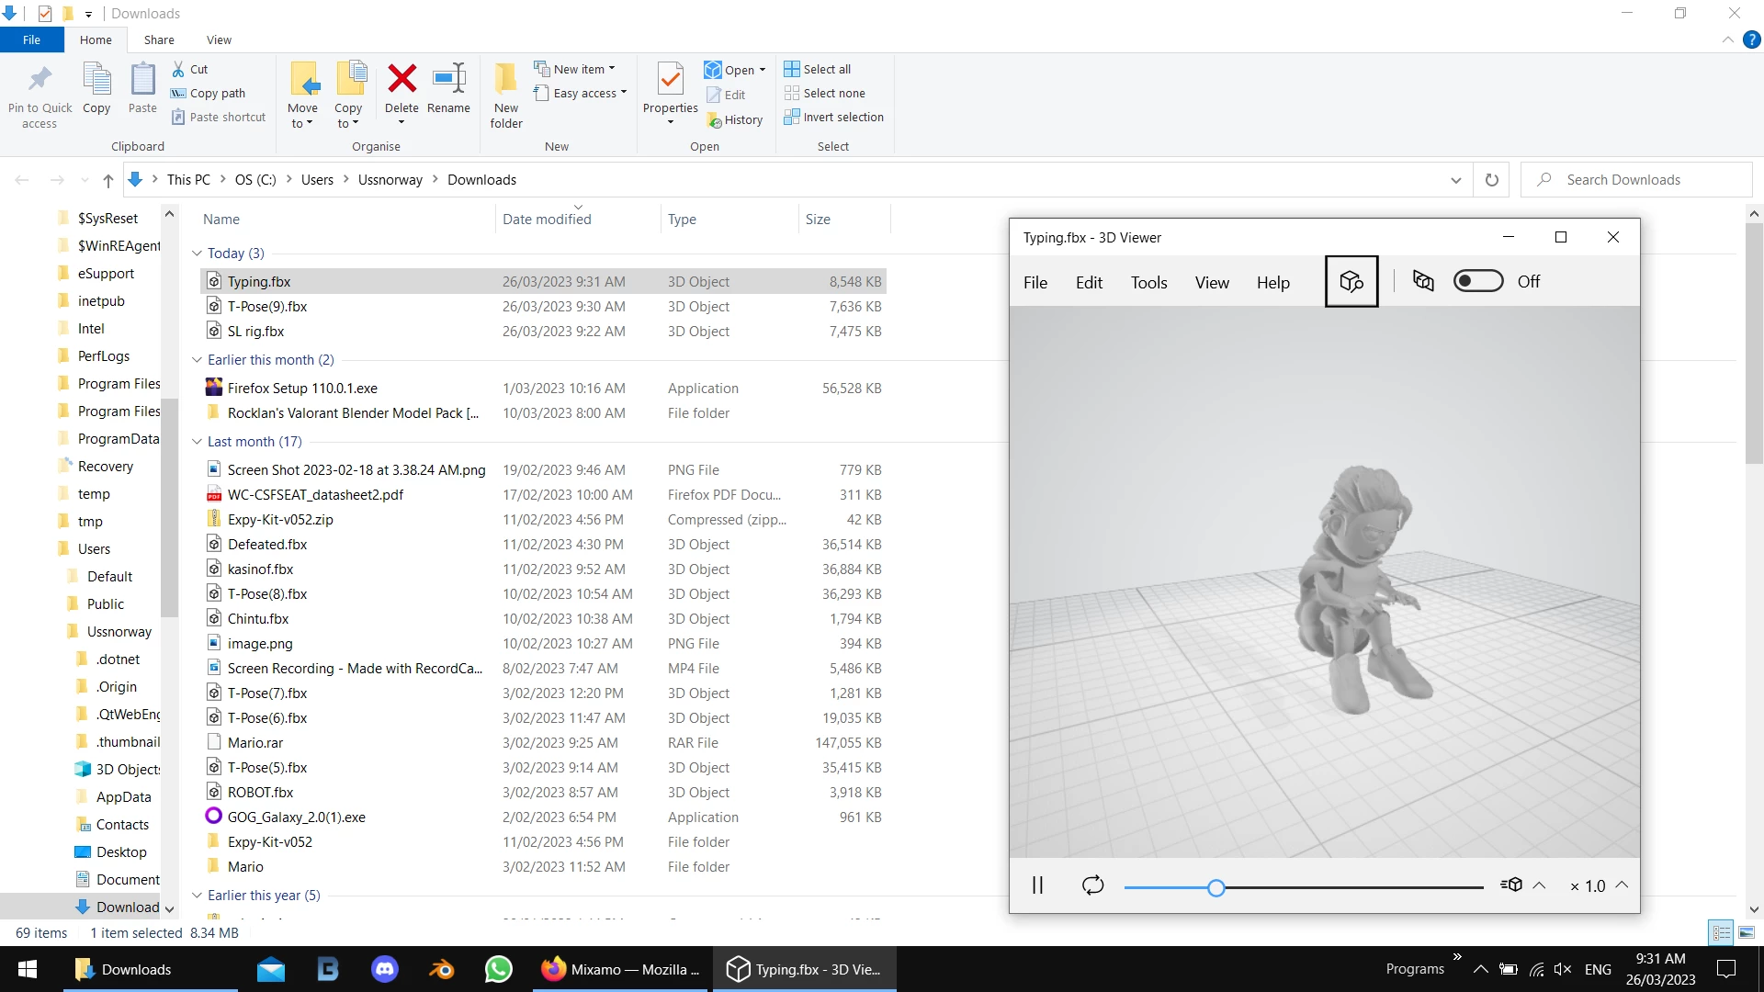The image size is (1764, 992).
Task: Pause the animation in 3D Viewer
Action: point(1037,885)
